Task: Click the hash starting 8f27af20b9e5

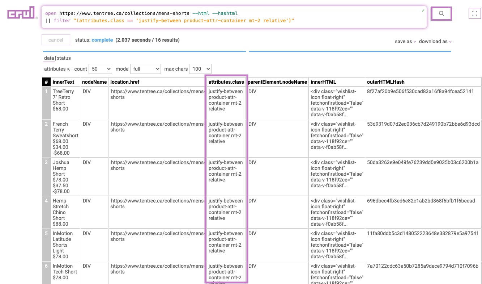Action: coord(420,91)
